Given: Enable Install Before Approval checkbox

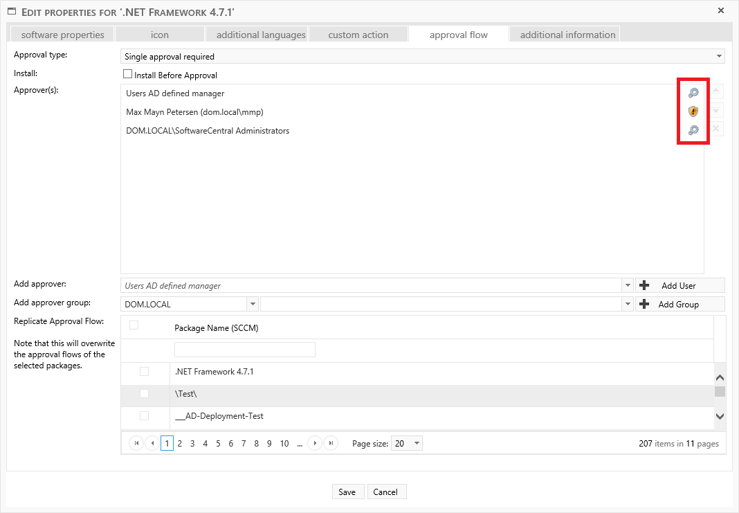Looking at the screenshot, I should 127,75.
